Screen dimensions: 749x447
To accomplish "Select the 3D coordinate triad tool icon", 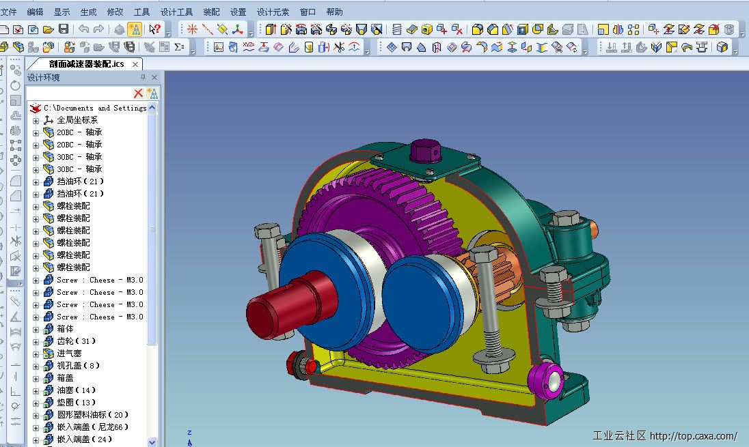I will pos(238,29).
